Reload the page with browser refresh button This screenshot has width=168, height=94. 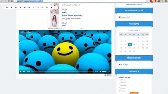coord(8,1)
